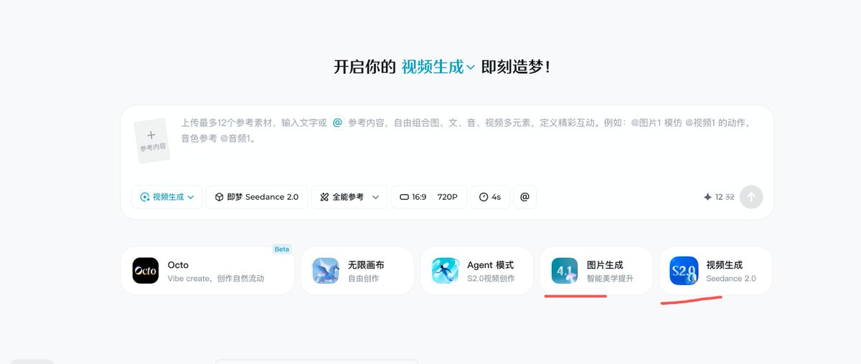The height and width of the screenshot is (364, 861).
Task: Set the 4s duration option
Action: [x=490, y=197]
